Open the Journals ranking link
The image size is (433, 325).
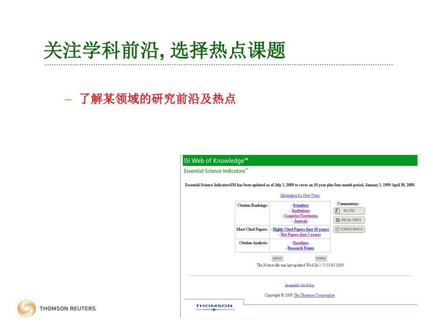[x=301, y=221]
